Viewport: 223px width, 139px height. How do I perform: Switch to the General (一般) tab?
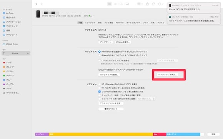click(x=80, y=23)
